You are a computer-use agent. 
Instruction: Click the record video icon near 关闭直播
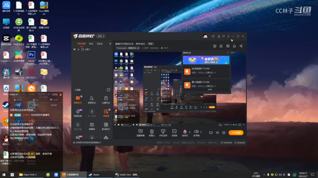pyautogui.click(x=211, y=133)
